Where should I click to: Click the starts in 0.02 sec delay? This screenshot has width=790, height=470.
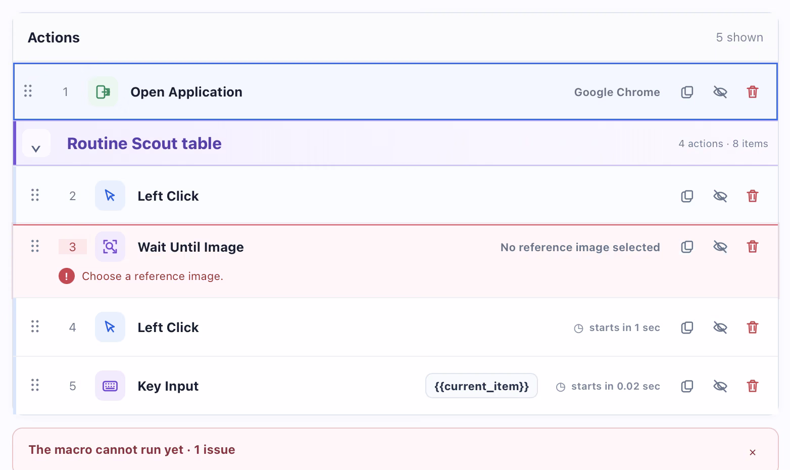(615, 386)
